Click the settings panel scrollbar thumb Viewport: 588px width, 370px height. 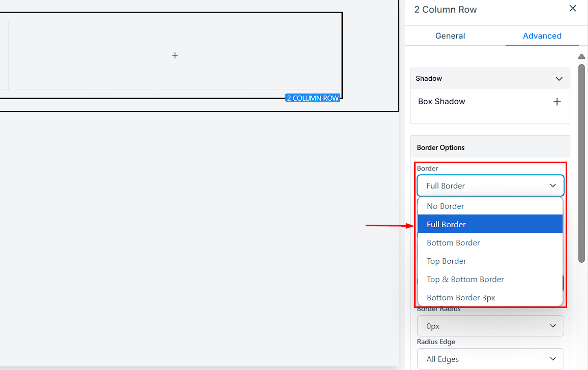pyautogui.click(x=581, y=163)
